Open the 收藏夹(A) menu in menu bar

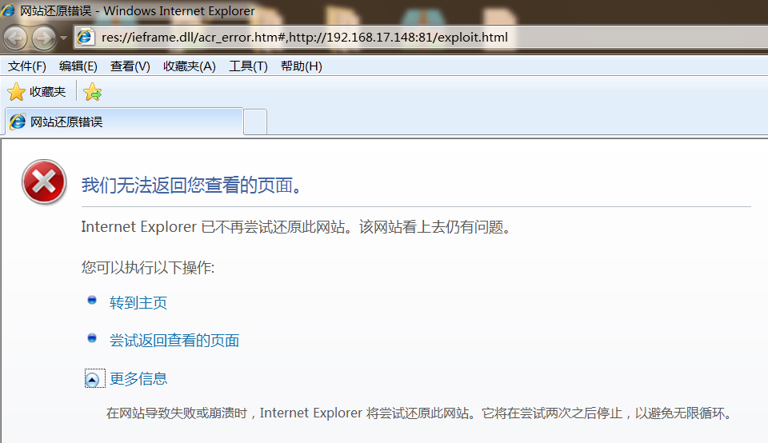190,66
